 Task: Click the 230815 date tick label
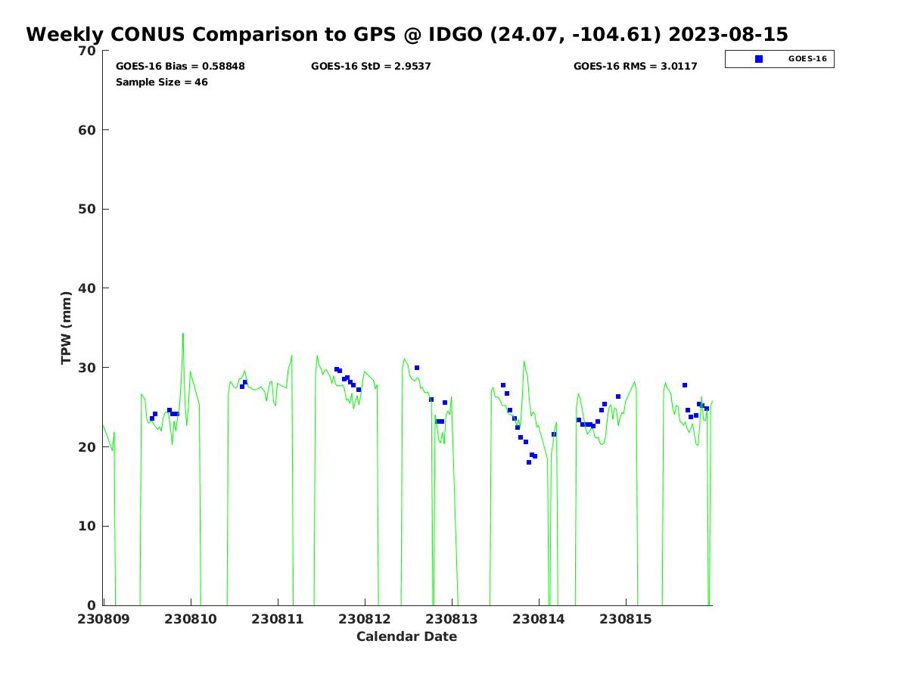point(626,619)
